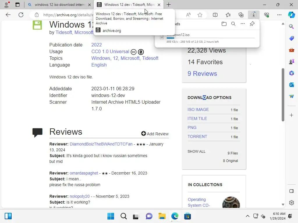Select the Windows 12 dev Tidesoft tab
This screenshot has width=298, height=223.
tap(129, 5)
